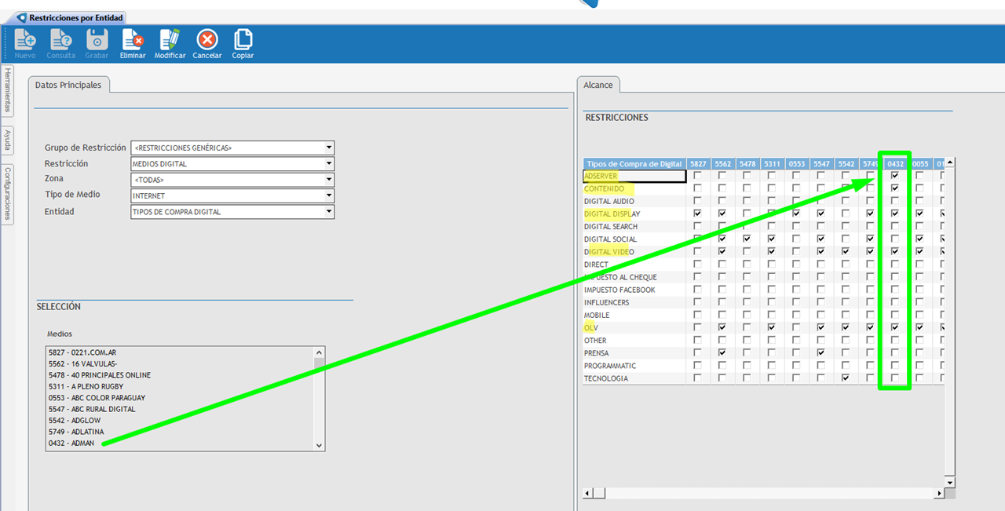Screen dimensions: 1005x511
Task: Click the Copiar copy icon
Action: tap(243, 39)
